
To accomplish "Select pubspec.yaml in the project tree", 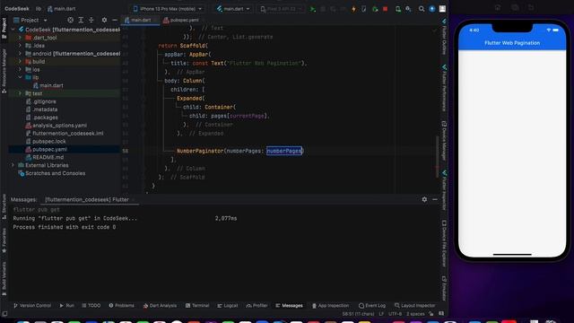I will click(x=49, y=150).
